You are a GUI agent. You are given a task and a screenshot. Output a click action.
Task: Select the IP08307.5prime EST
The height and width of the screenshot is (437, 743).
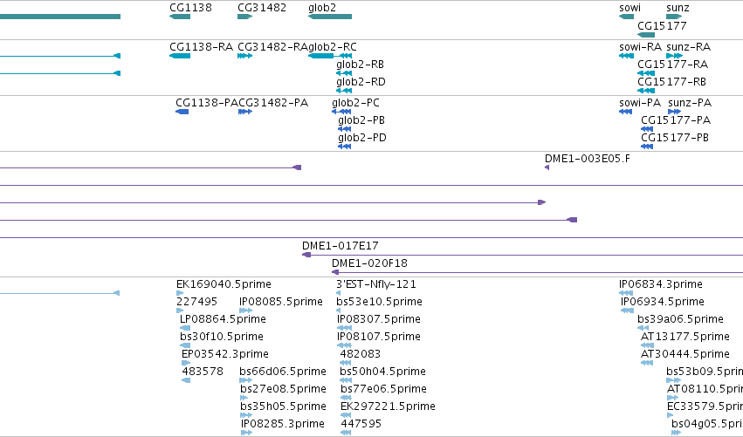click(x=379, y=319)
